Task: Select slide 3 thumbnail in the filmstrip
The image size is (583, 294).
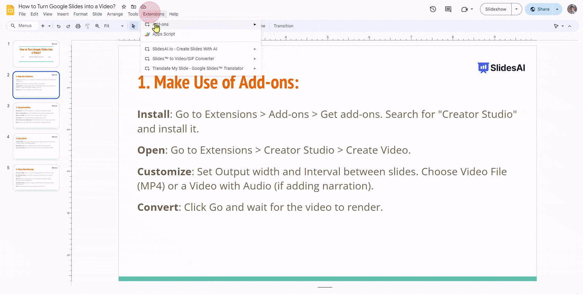Action: (x=36, y=116)
